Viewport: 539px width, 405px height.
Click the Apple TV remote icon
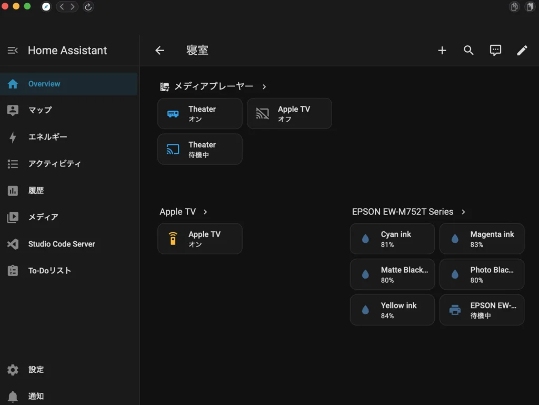pos(173,239)
